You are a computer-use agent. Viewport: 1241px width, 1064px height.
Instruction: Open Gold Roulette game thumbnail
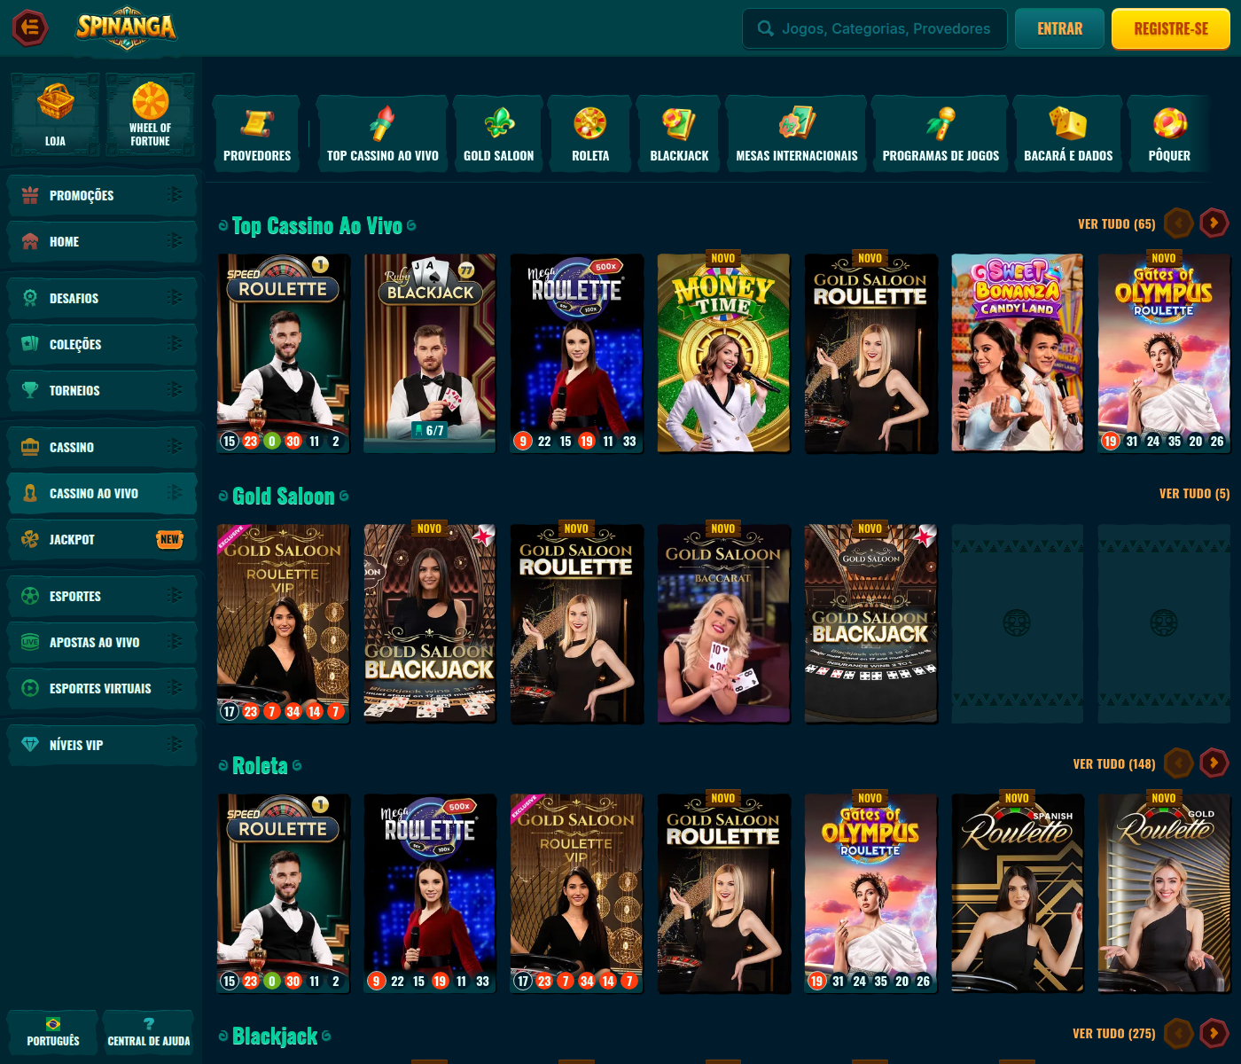1164,894
